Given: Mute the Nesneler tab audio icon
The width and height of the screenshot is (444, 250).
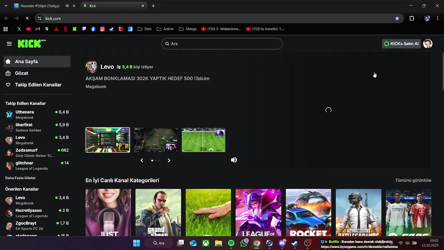Looking at the screenshot, I should click(67, 6).
